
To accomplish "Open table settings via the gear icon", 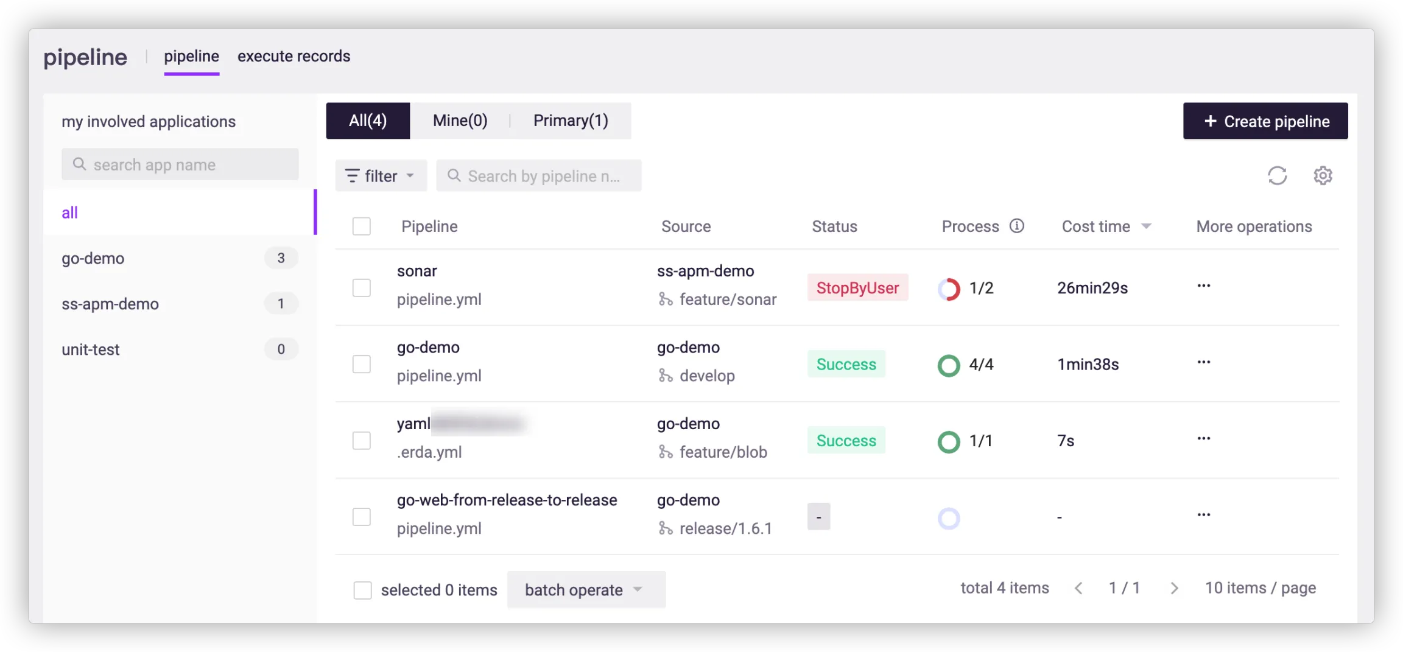I will (1323, 176).
